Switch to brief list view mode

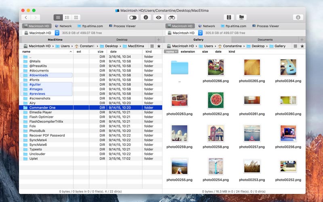pos(67,17)
